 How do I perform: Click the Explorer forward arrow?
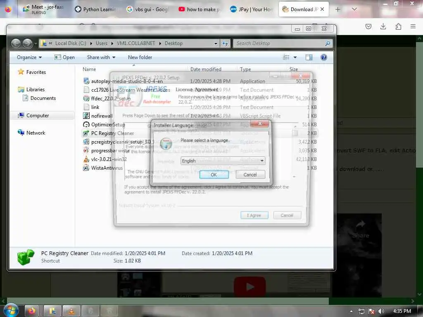point(28,43)
